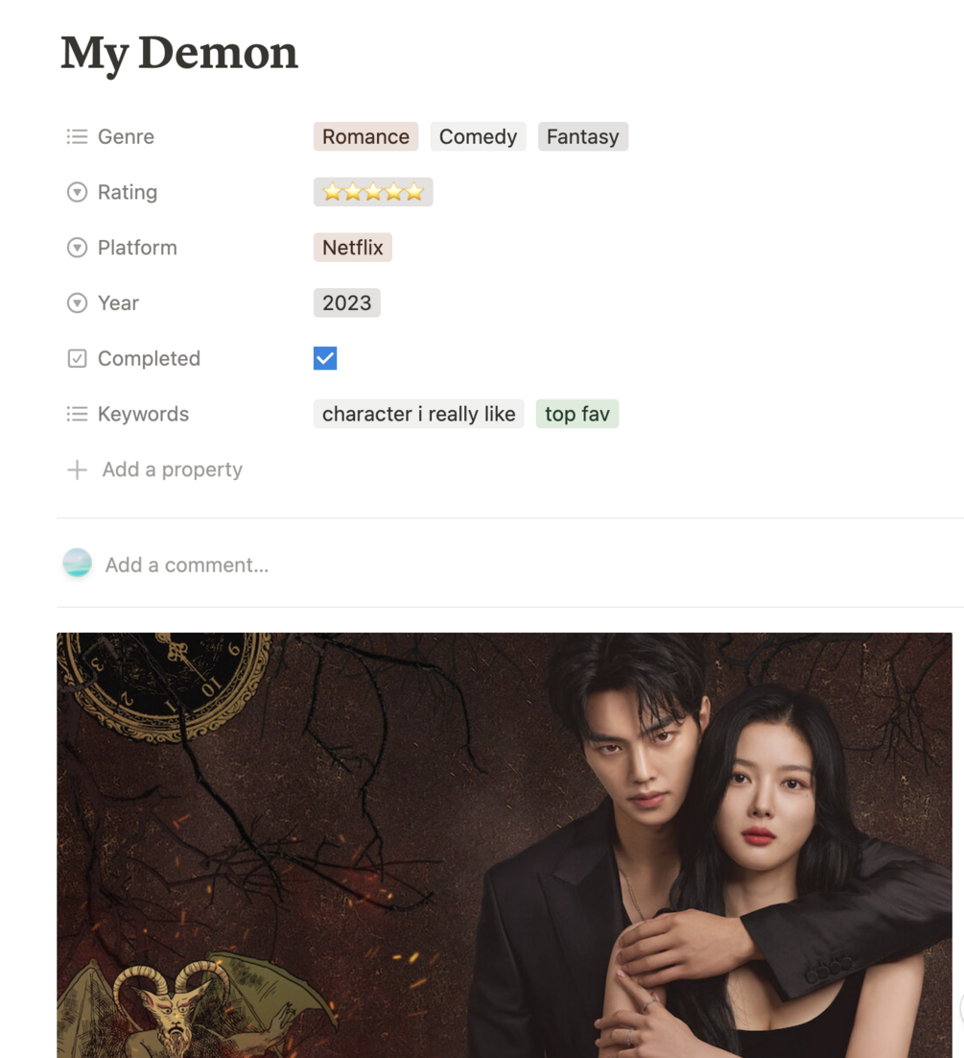Click the Year select property icon
The width and height of the screenshot is (964, 1058).
[x=77, y=303]
